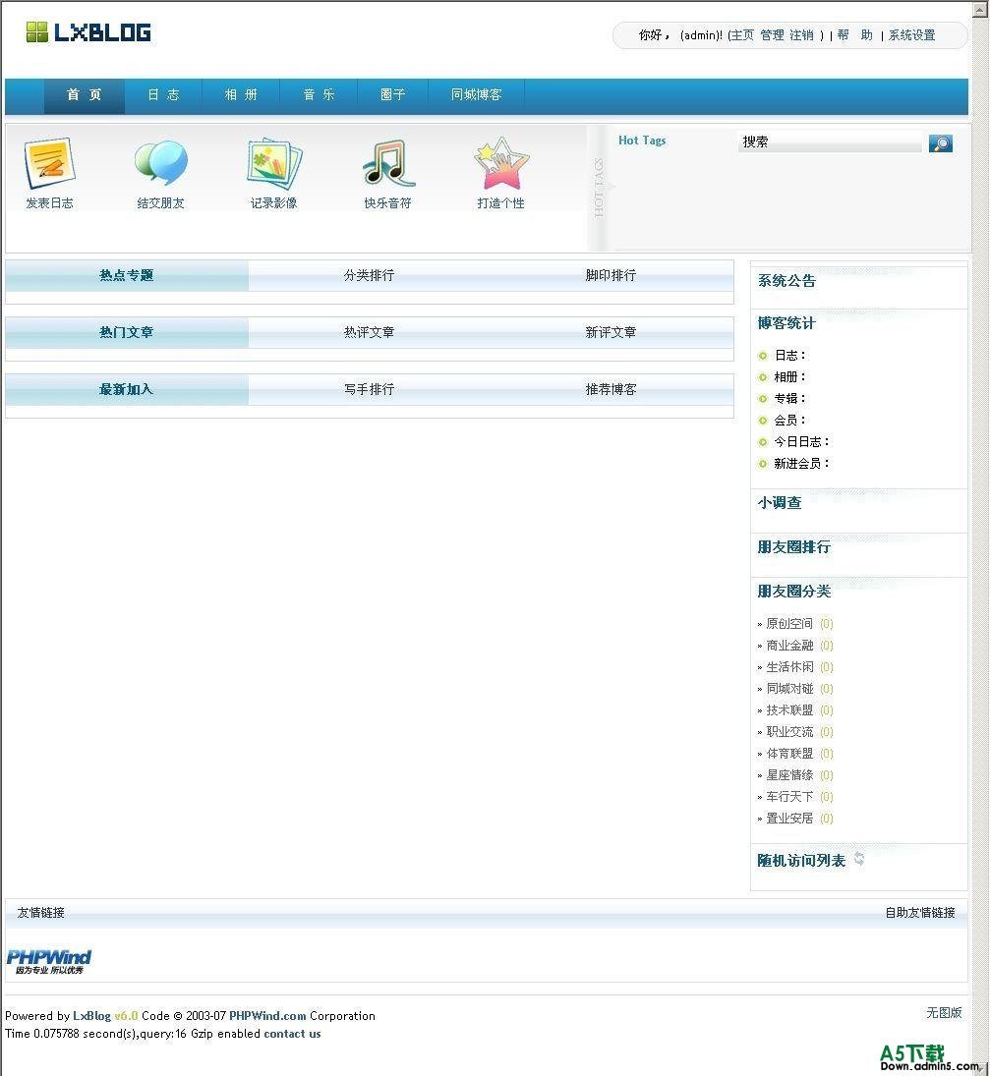Image resolution: width=990 pixels, height=1076 pixels.
Task: Open the 生活休闲 category
Action: [789, 667]
